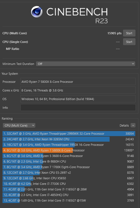
Task: Start the CPU Multi Core test
Action: tap(129, 33)
